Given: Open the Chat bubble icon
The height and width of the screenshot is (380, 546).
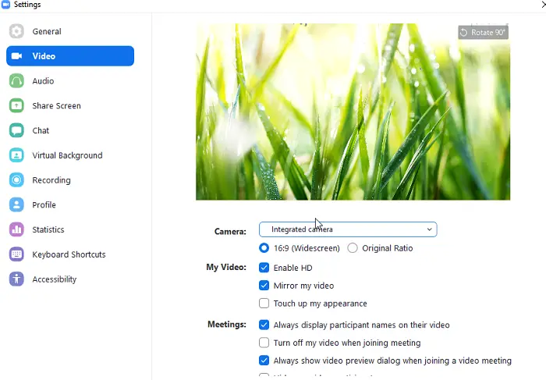Looking at the screenshot, I should (x=16, y=130).
